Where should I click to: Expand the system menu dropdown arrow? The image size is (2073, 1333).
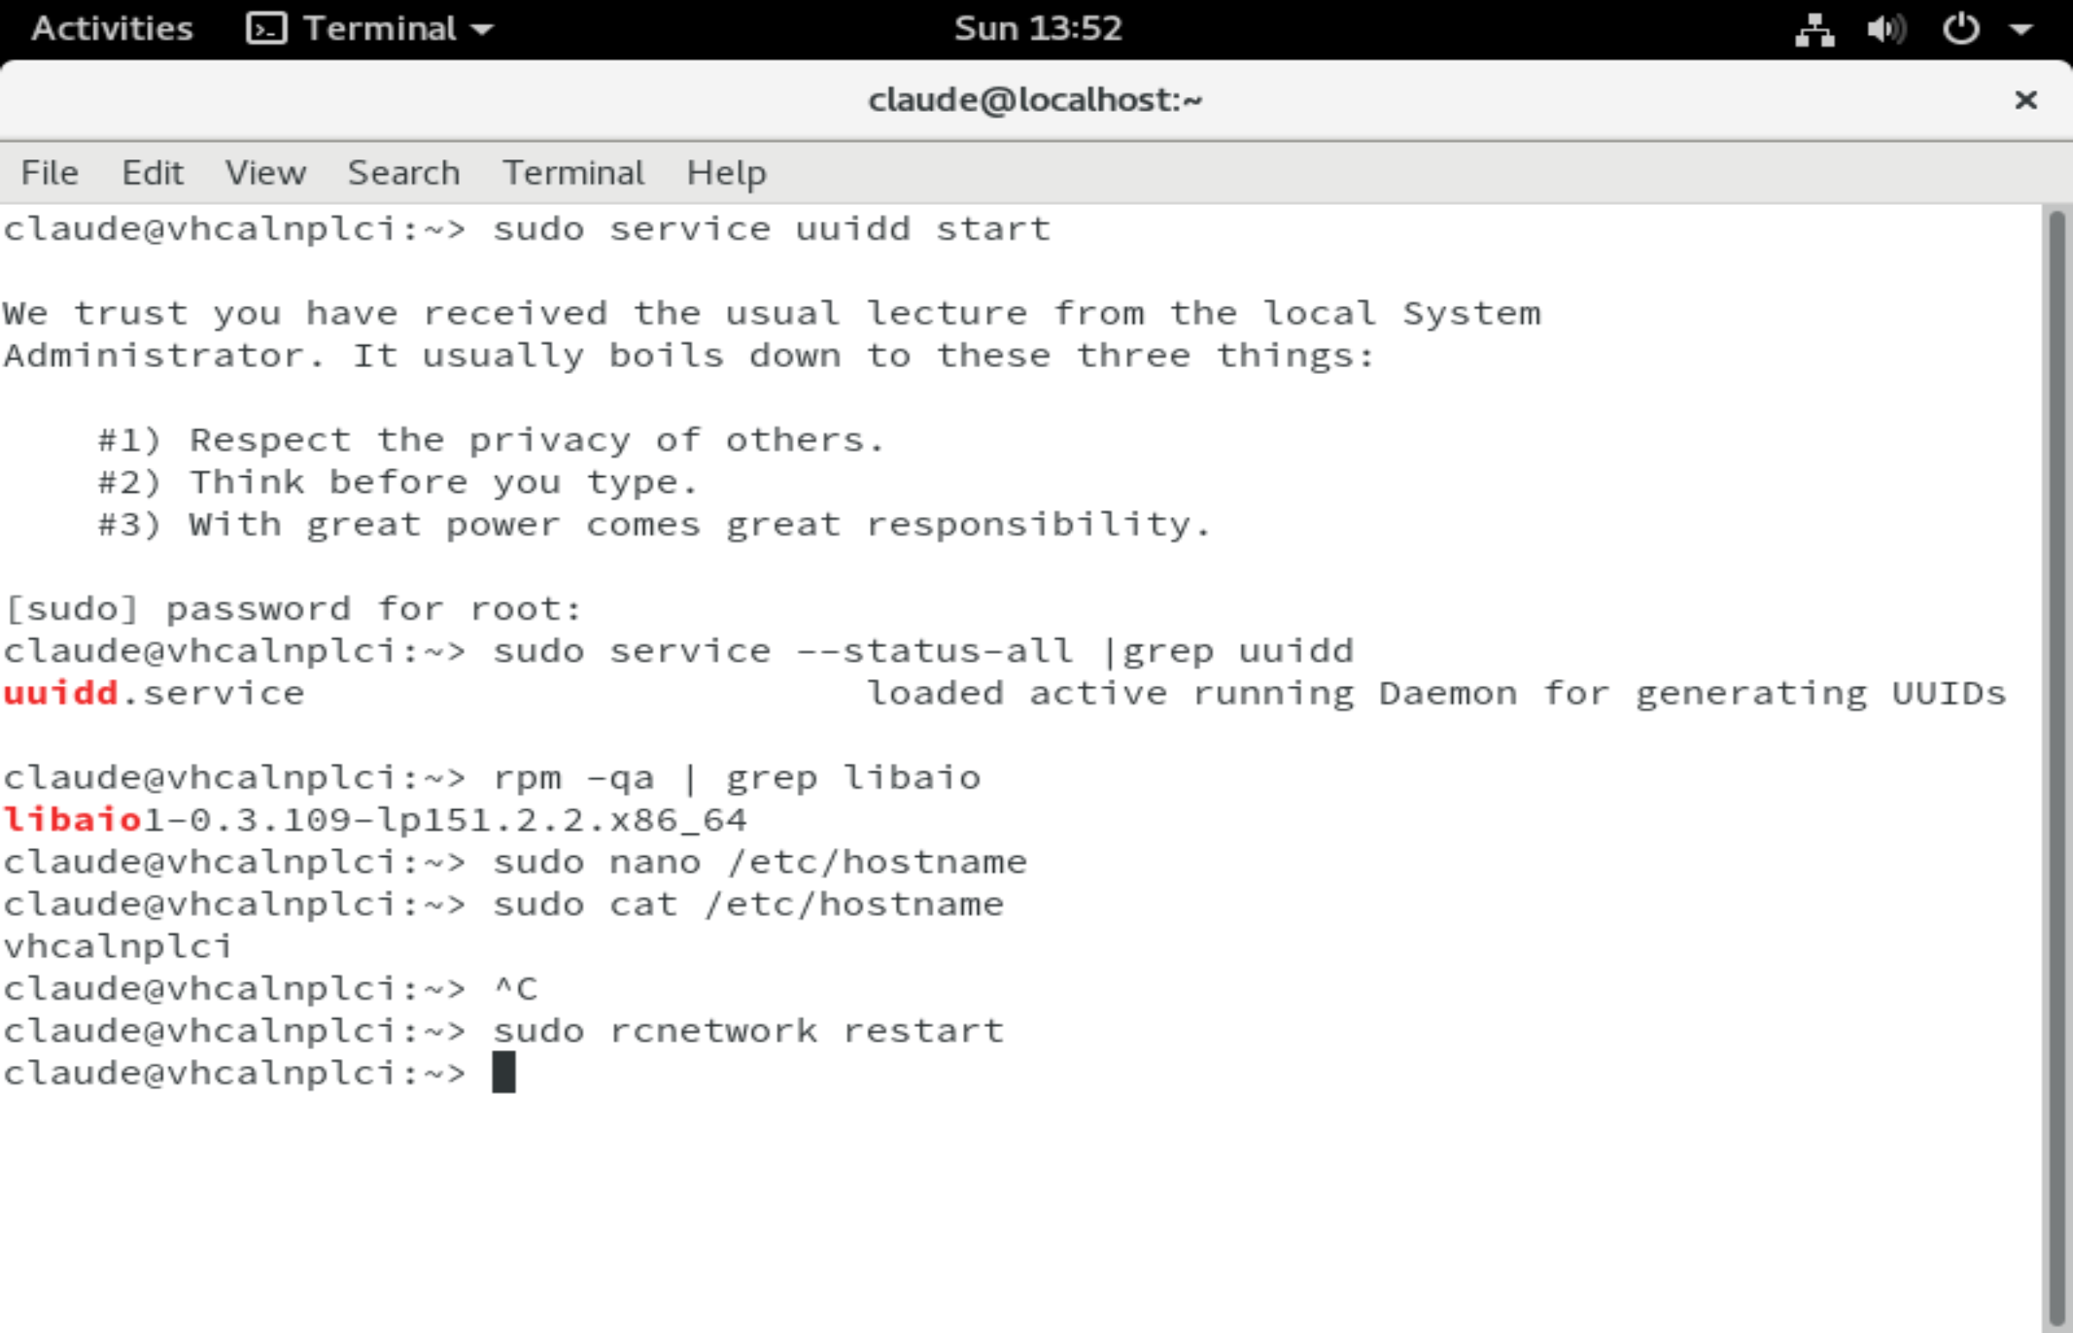click(x=2021, y=29)
